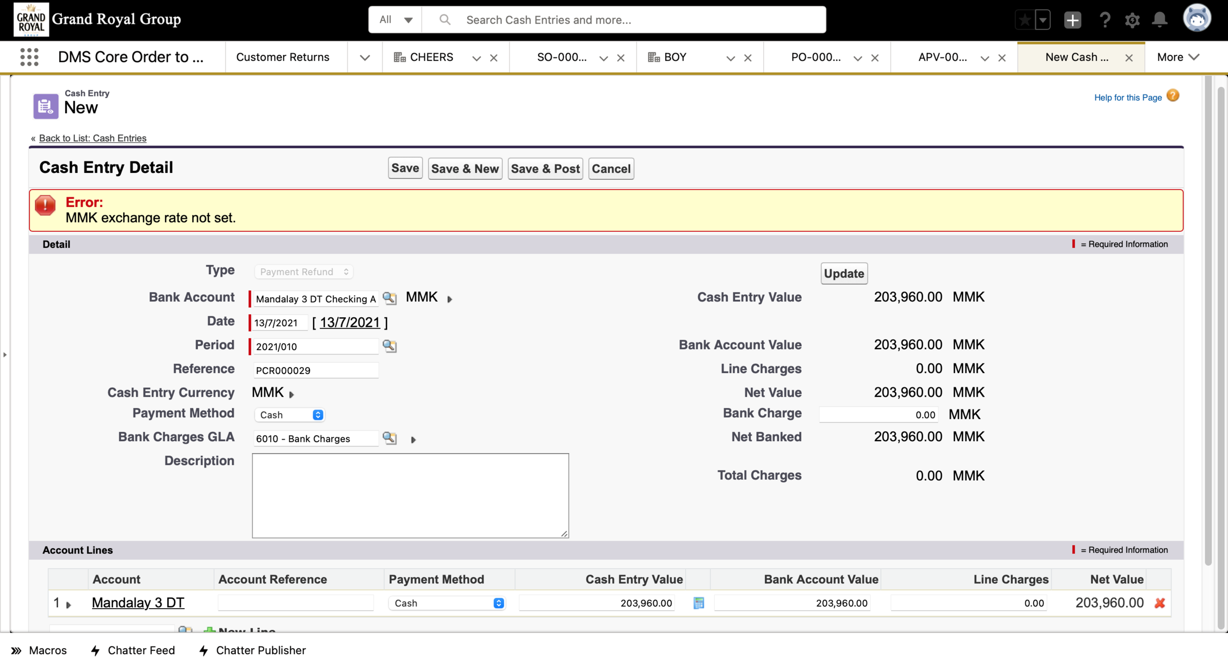Click the Bank Account lookup magnifier icon
Image resolution: width=1228 pixels, height=667 pixels.
tap(390, 298)
